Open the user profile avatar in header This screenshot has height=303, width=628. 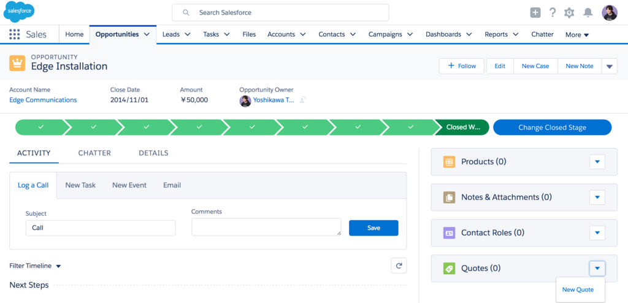pyautogui.click(x=610, y=13)
